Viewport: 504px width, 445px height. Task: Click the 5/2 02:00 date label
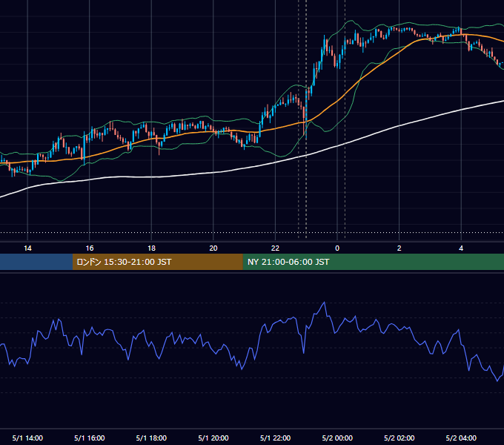click(399, 438)
